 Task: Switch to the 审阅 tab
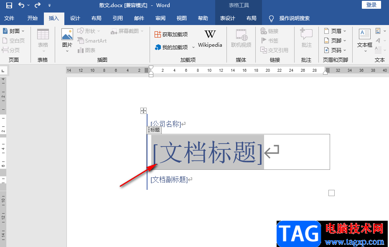tap(160, 18)
